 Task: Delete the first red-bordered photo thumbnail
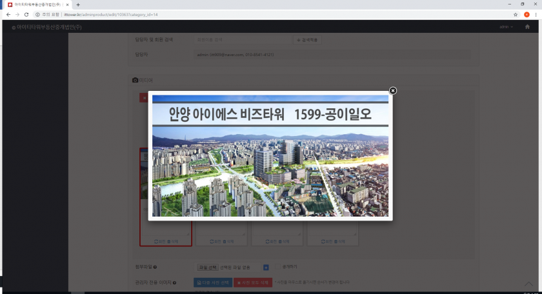click(x=172, y=241)
